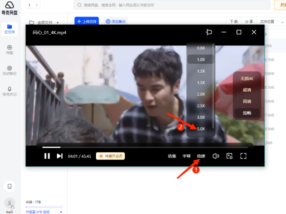
Task: Open the more options ellipsis in toolbar
Action: click(x=282, y=22)
